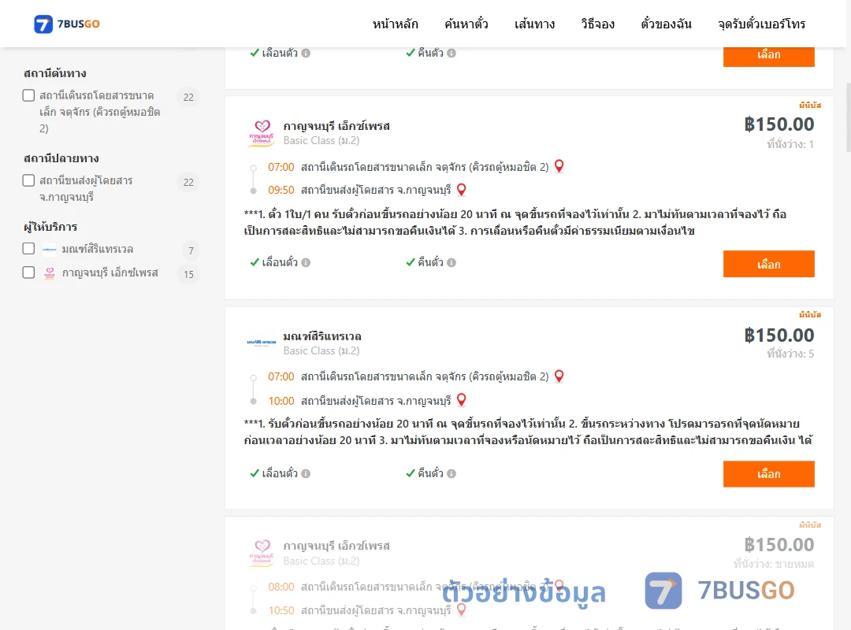Click info icon next to คืนตั๋ว in top card
Image resolution: width=851 pixels, height=630 pixels.
(x=452, y=54)
